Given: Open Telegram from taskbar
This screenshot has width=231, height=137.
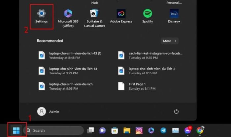Looking at the screenshot, I should click(x=163, y=130).
